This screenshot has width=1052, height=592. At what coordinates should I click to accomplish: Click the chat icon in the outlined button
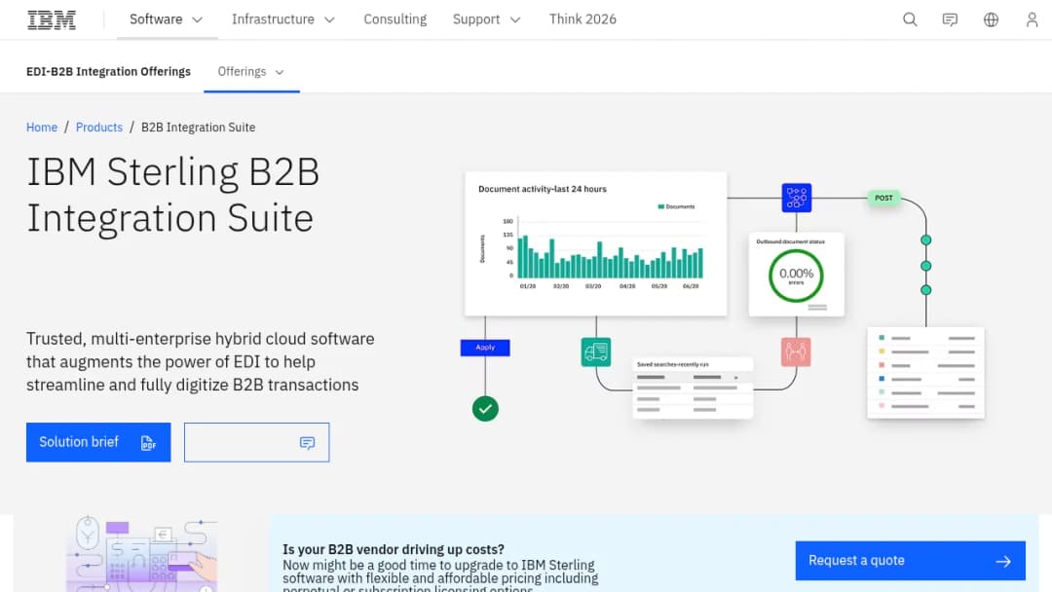coord(307,442)
